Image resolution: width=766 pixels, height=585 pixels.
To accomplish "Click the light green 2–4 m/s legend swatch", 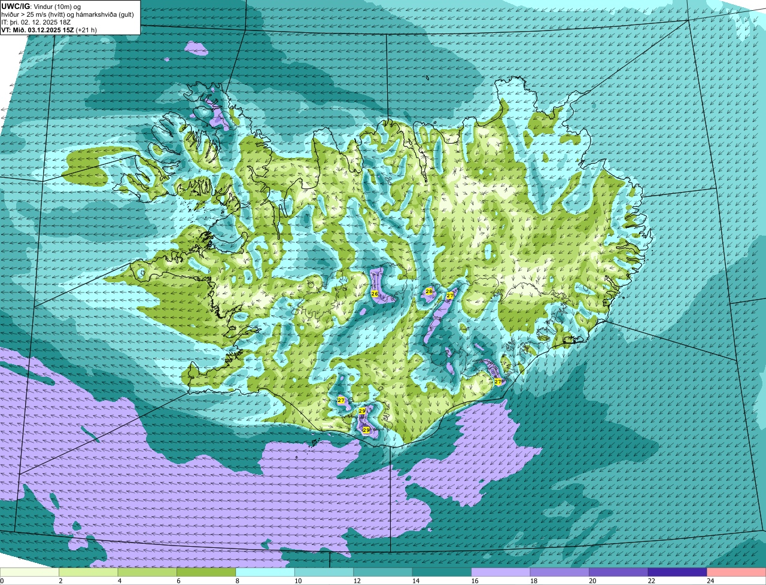I will (90, 572).
